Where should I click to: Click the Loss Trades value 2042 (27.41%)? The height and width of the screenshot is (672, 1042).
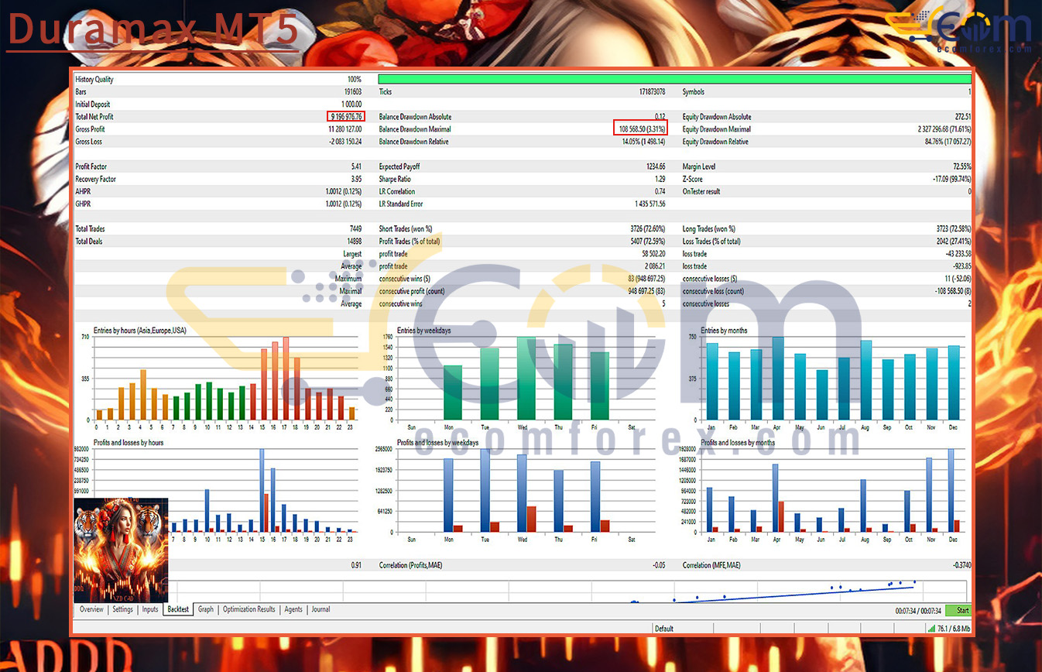[953, 241]
